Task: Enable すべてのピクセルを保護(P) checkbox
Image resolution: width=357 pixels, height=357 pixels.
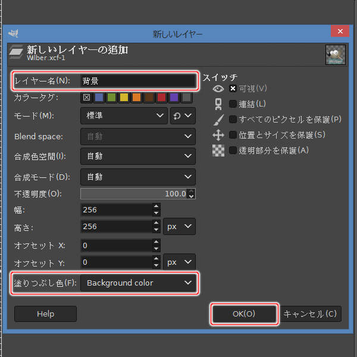Action: pyautogui.click(x=233, y=120)
